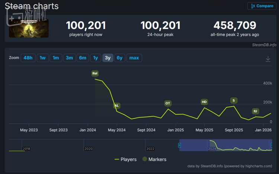Click the IU chart marker
The width and height of the screenshot is (279, 174).
pyautogui.click(x=255, y=111)
